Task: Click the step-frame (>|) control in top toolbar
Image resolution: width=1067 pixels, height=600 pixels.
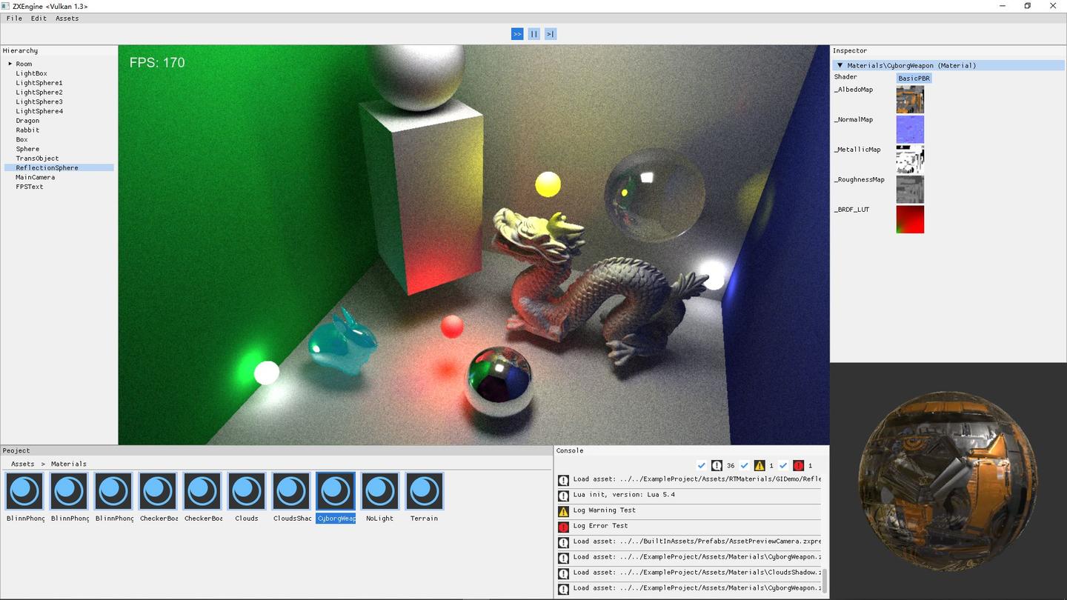Action: pyautogui.click(x=550, y=33)
